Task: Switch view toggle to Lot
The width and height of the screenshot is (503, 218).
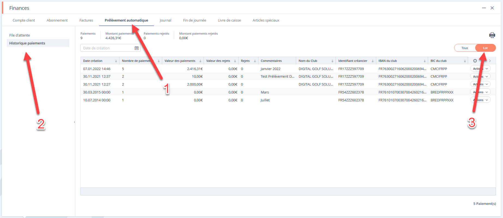Action: tap(485, 48)
